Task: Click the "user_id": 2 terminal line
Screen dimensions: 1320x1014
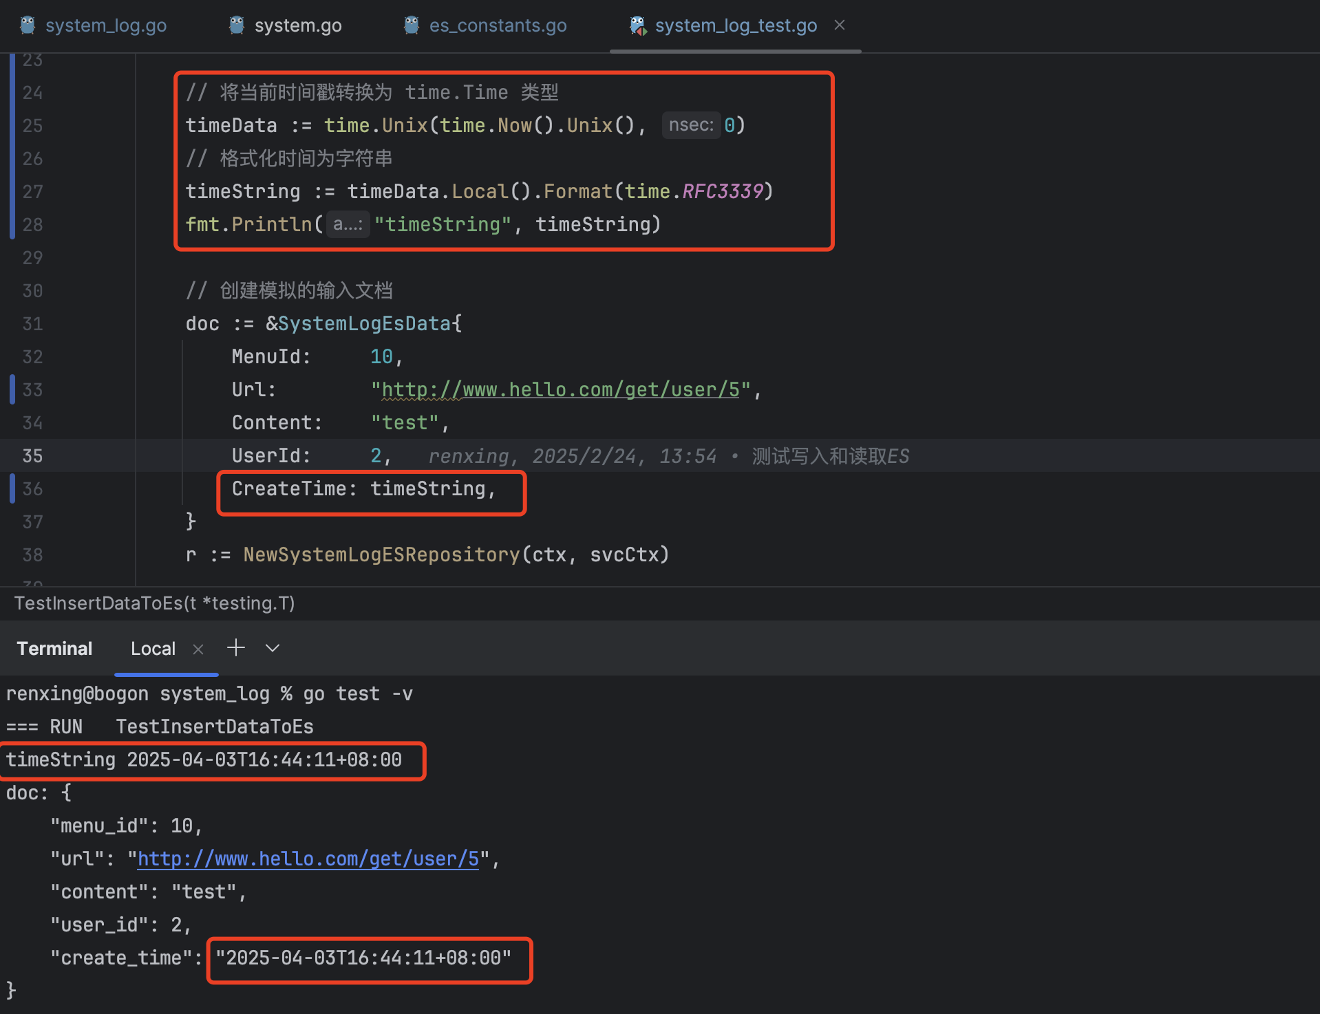Action: (120, 925)
